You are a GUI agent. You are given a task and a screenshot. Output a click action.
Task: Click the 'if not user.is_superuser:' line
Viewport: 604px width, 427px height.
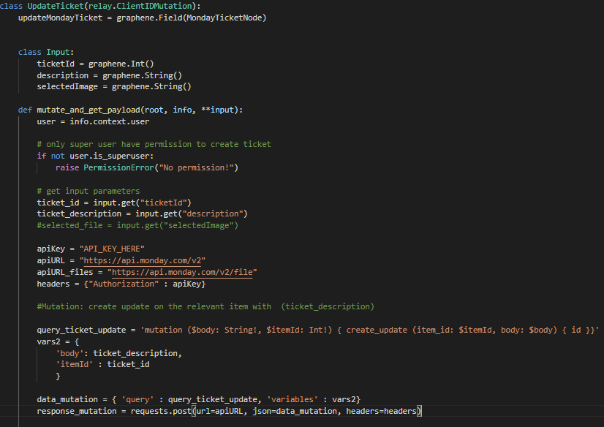[95, 156]
